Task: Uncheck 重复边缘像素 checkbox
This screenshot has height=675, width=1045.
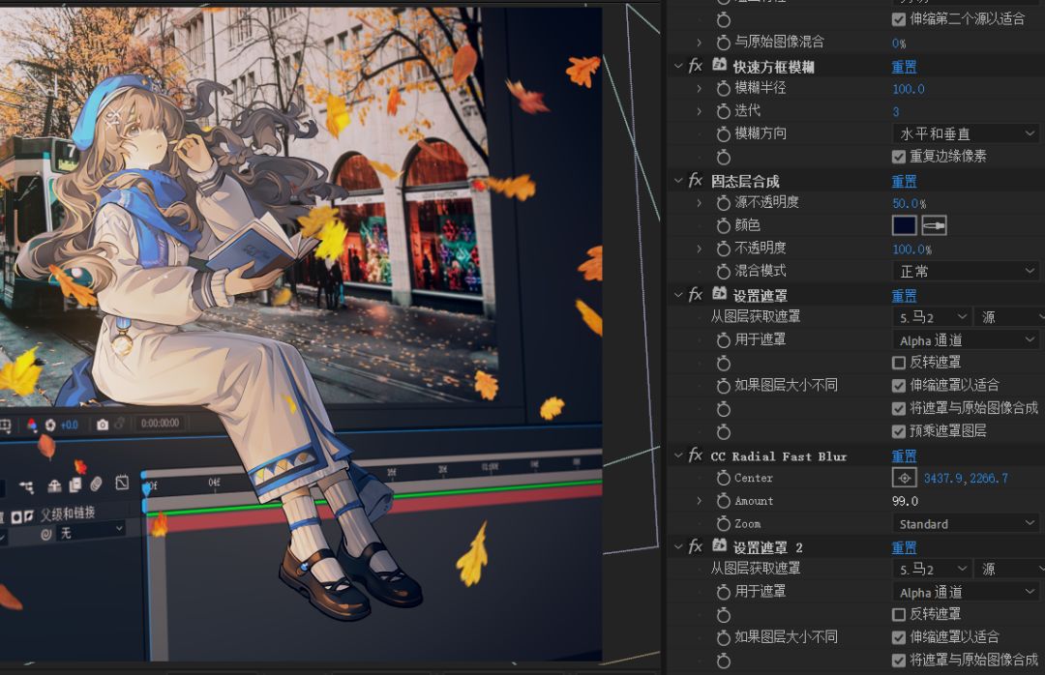Action: tap(899, 157)
